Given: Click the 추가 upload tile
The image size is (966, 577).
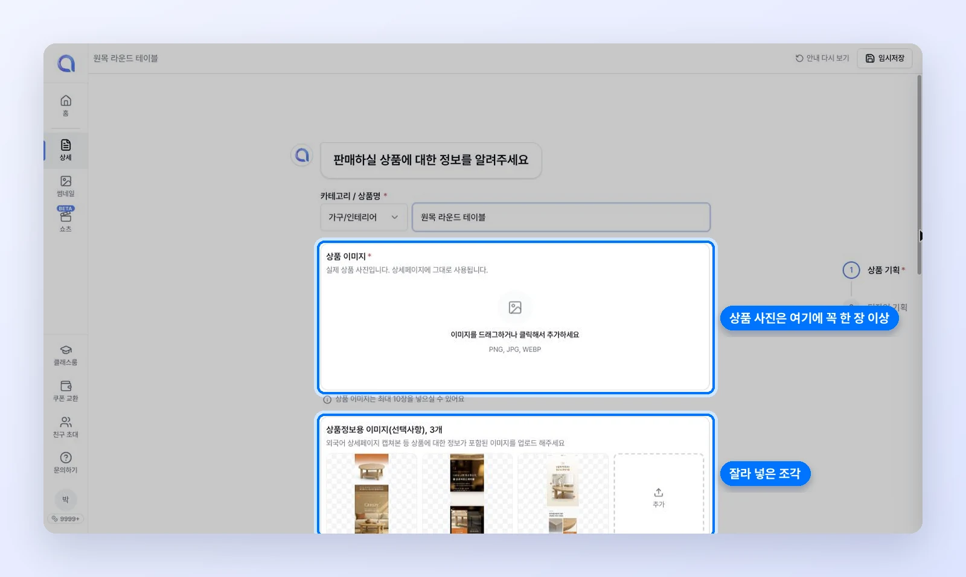Looking at the screenshot, I should pyautogui.click(x=659, y=493).
